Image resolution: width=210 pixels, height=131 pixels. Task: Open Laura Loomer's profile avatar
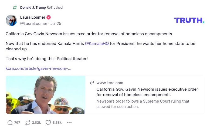coord(11,20)
